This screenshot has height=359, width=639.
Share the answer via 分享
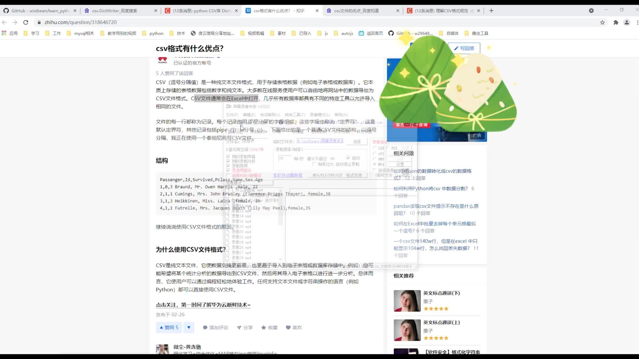pos(245,327)
